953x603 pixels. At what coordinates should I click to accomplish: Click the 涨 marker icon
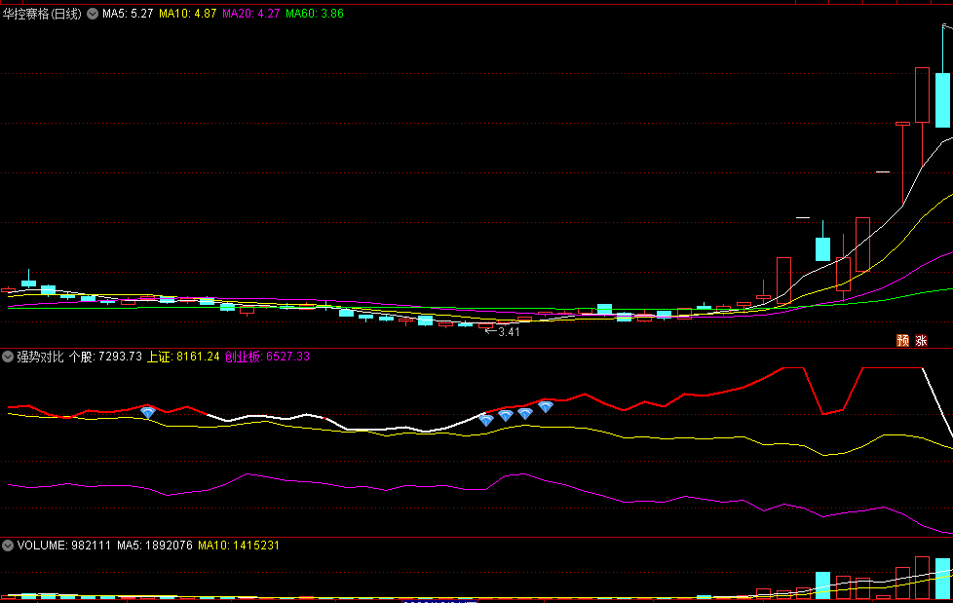coord(922,340)
